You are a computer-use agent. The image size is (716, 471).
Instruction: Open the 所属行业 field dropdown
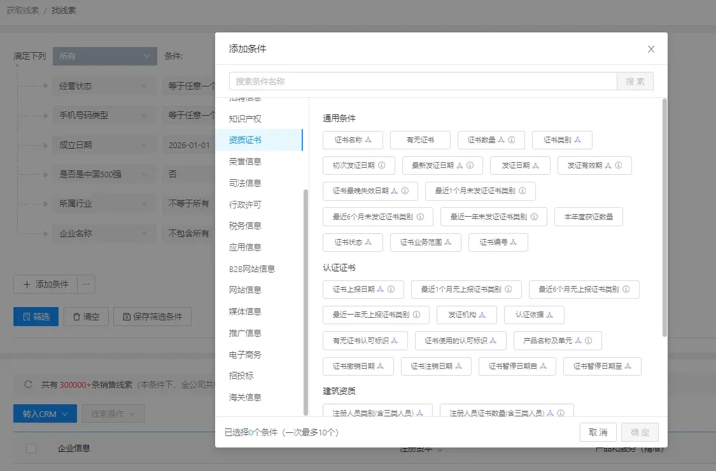coord(103,204)
